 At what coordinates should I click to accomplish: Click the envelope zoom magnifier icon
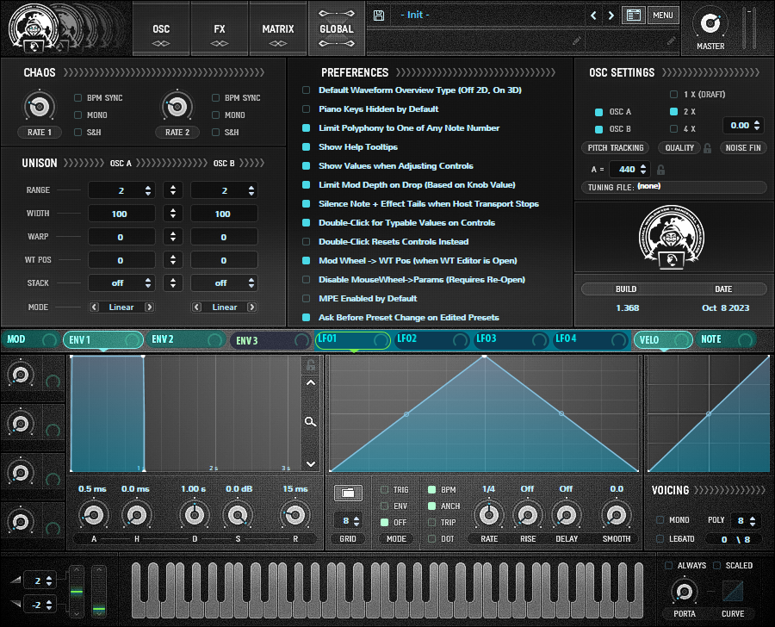click(x=310, y=422)
